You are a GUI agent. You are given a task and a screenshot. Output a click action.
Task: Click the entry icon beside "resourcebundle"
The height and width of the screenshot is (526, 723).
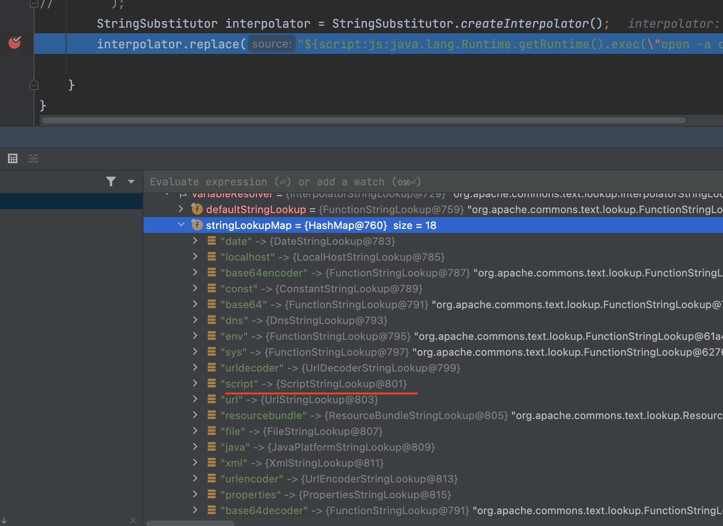pyautogui.click(x=212, y=415)
